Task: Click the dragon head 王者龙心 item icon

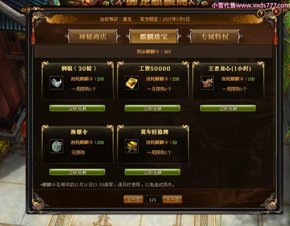Action: pyautogui.click(x=207, y=83)
